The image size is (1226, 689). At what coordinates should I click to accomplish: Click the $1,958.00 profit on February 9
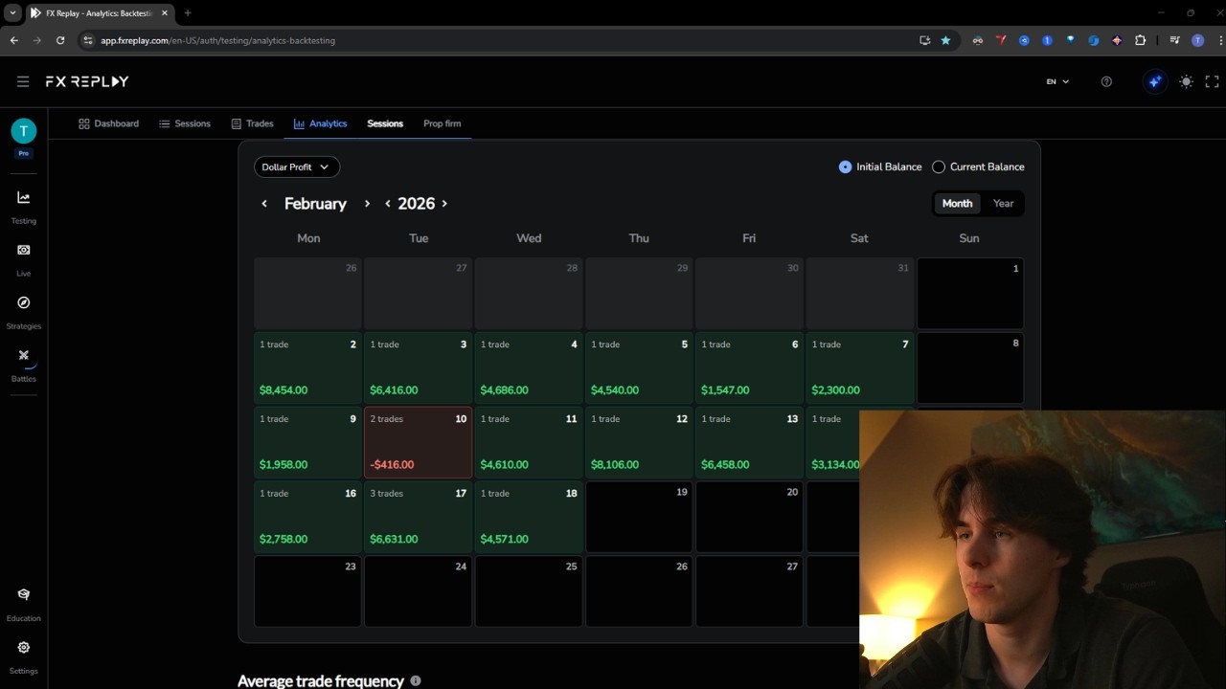click(284, 465)
